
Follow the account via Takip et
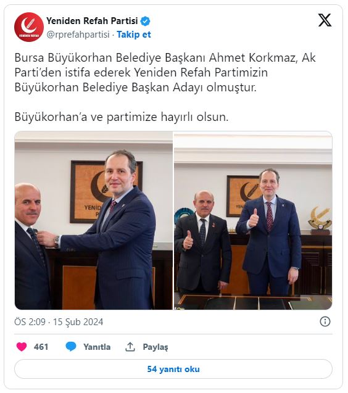pyautogui.click(x=134, y=35)
